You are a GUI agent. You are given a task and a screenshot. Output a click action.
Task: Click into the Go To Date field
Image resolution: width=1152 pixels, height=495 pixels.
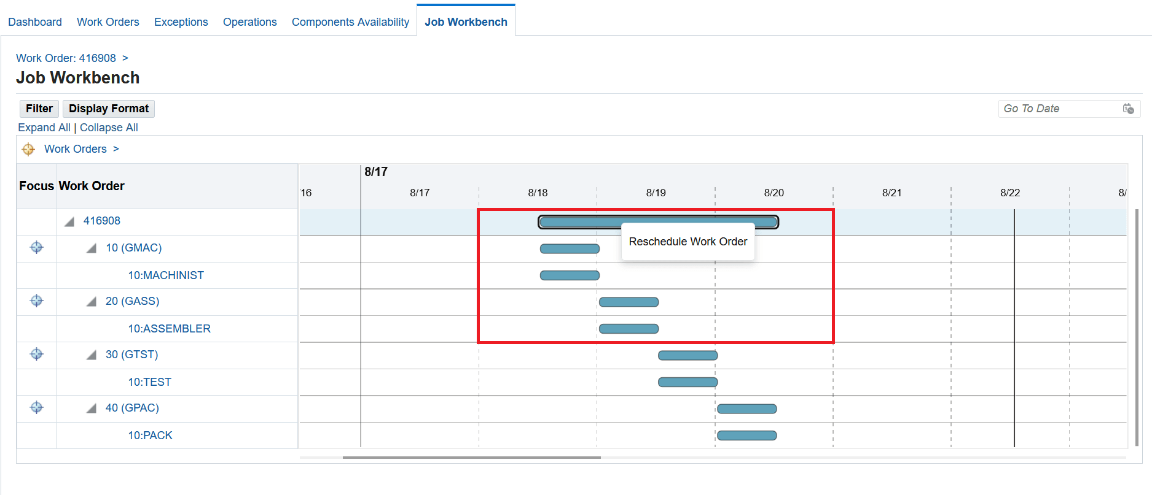click(x=1060, y=109)
